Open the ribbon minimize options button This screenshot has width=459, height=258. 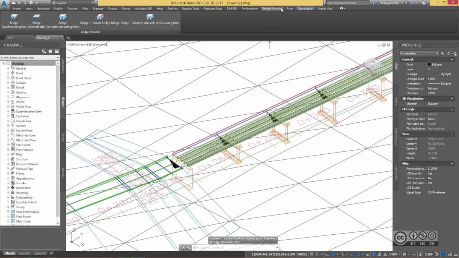(x=342, y=8)
